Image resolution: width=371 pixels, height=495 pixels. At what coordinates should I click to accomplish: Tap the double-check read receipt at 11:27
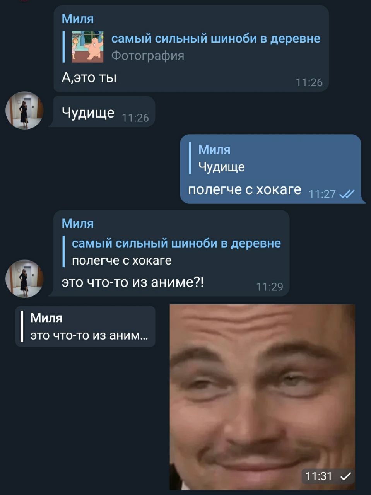(x=347, y=194)
